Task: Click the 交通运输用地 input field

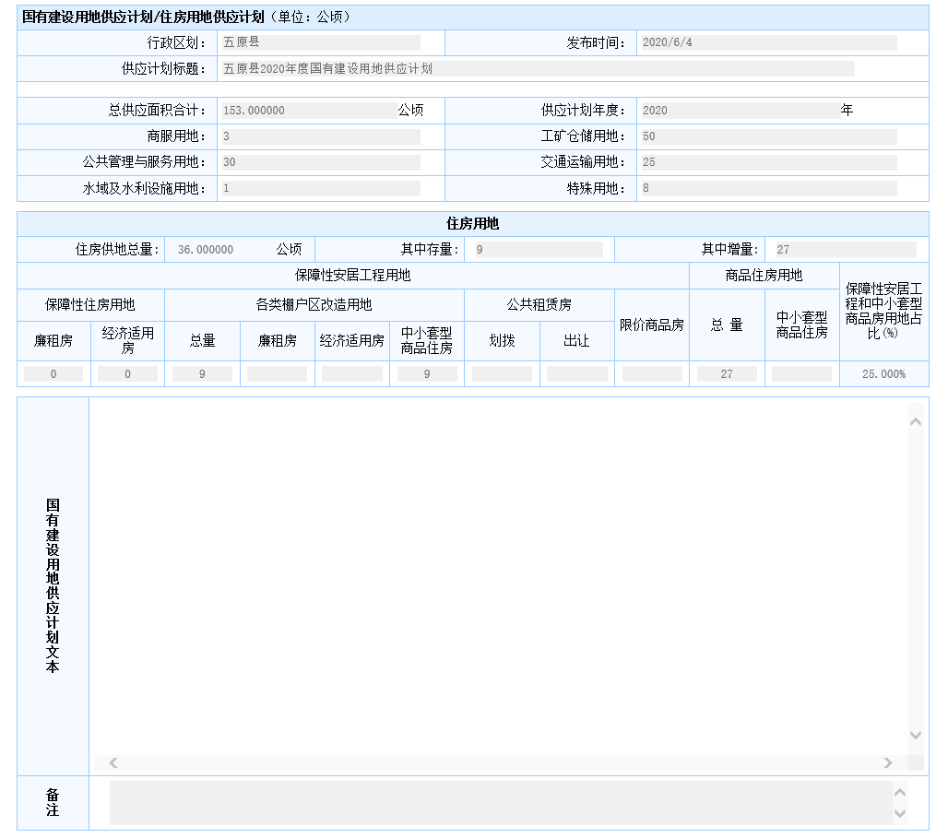Action: click(766, 162)
